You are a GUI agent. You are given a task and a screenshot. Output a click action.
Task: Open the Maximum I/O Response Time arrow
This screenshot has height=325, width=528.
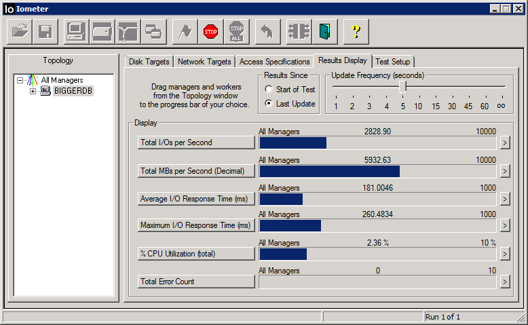tap(505, 225)
